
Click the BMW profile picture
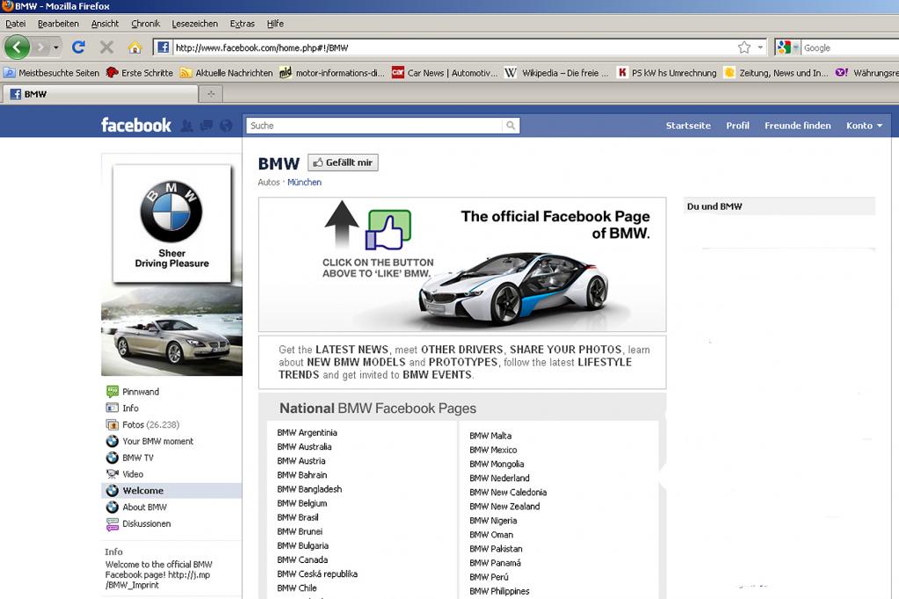coord(171,224)
